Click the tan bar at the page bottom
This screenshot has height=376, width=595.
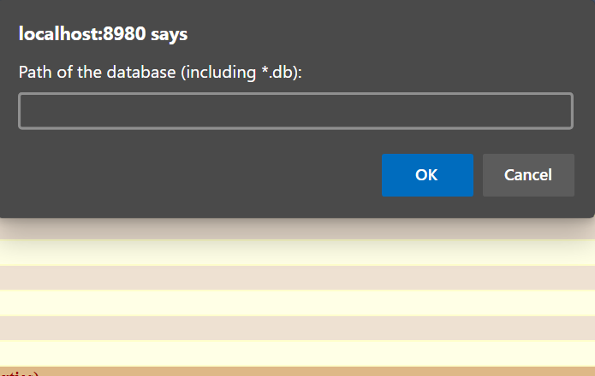click(x=297, y=371)
